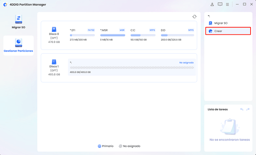Select the *:EFI partition usage bar
This screenshot has height=155, width=256.
(82, 35)
